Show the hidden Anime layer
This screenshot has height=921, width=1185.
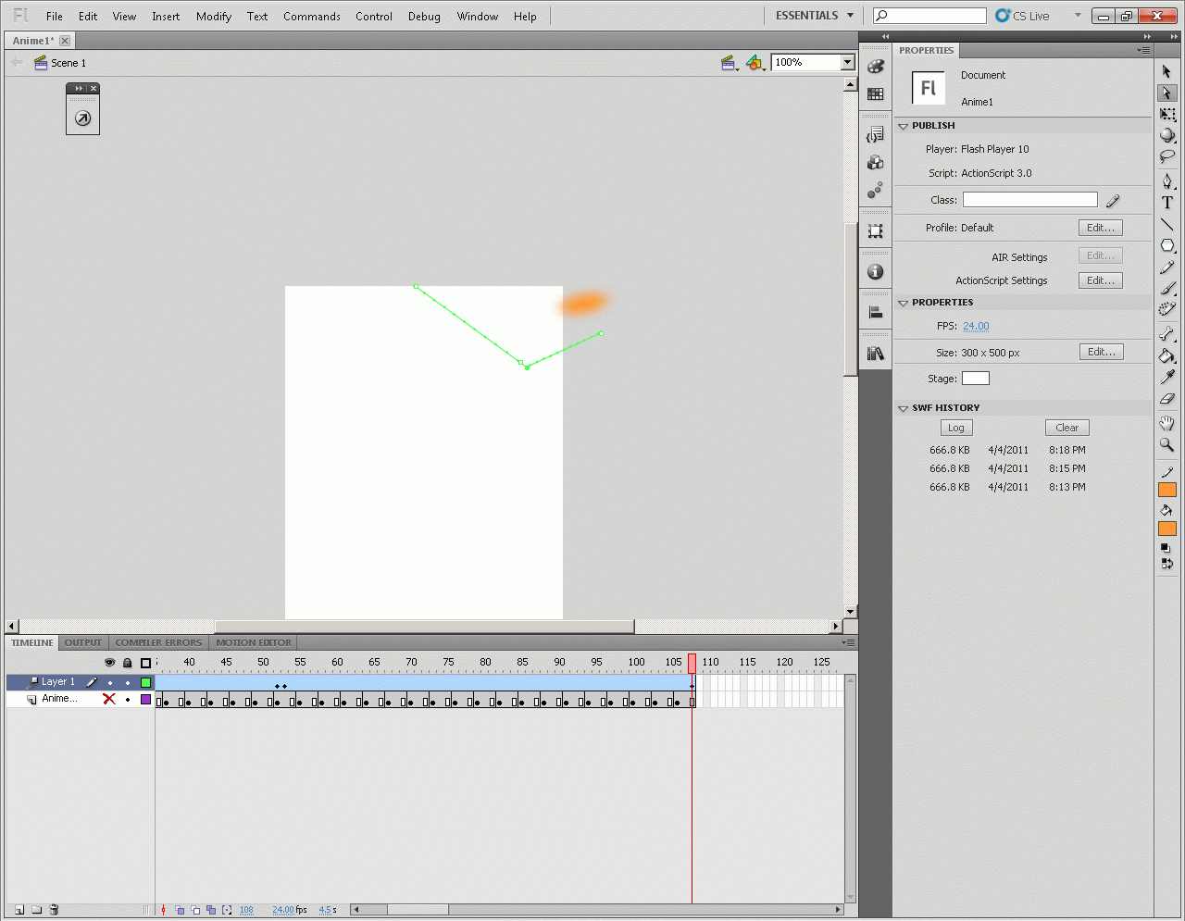109,699
